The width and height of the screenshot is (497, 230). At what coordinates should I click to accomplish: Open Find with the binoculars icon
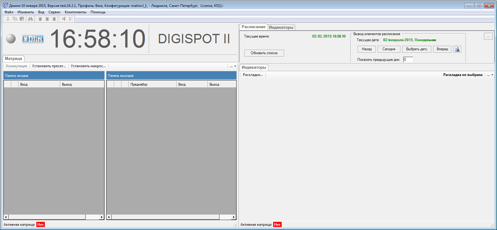pos(30,19)
